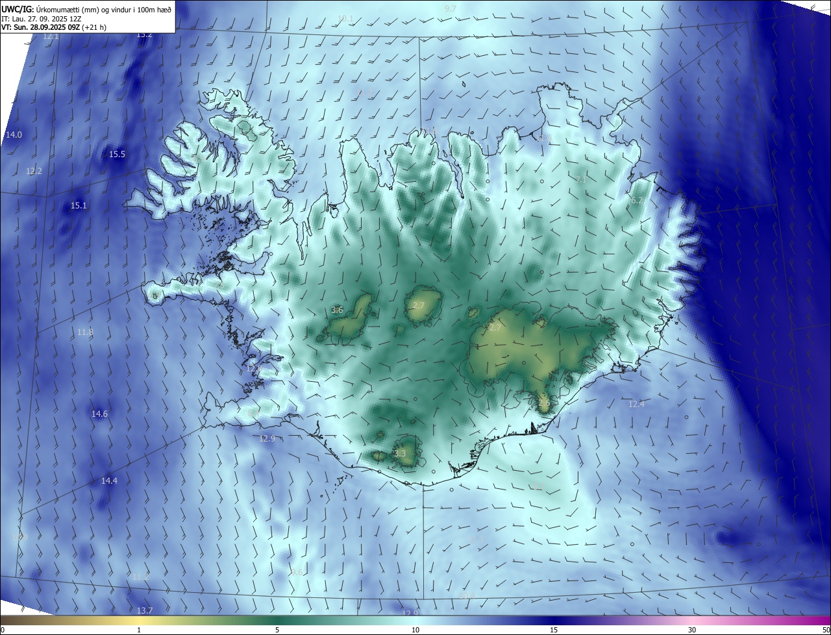Click the 1 label on the color scale
Image resolution: width=831 pixels, height=635 pixels.
click(x=139, y=630)
